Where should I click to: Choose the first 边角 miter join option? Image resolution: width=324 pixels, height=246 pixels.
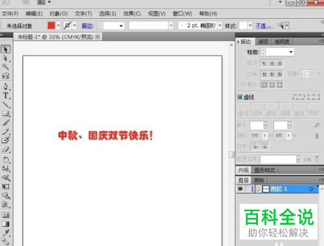(264, 74)
